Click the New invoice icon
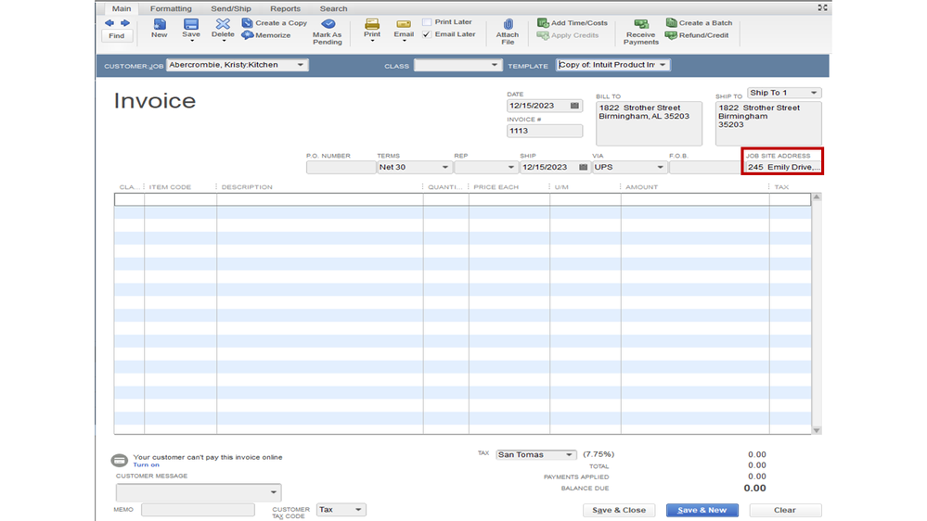Viewport: 927px width, 521px height. point(160,25)
